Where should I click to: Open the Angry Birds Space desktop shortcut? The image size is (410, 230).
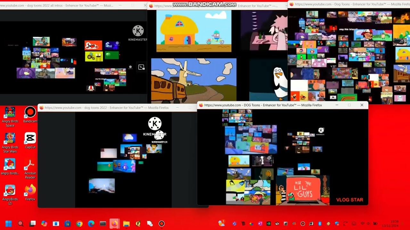tap(10, 117)
